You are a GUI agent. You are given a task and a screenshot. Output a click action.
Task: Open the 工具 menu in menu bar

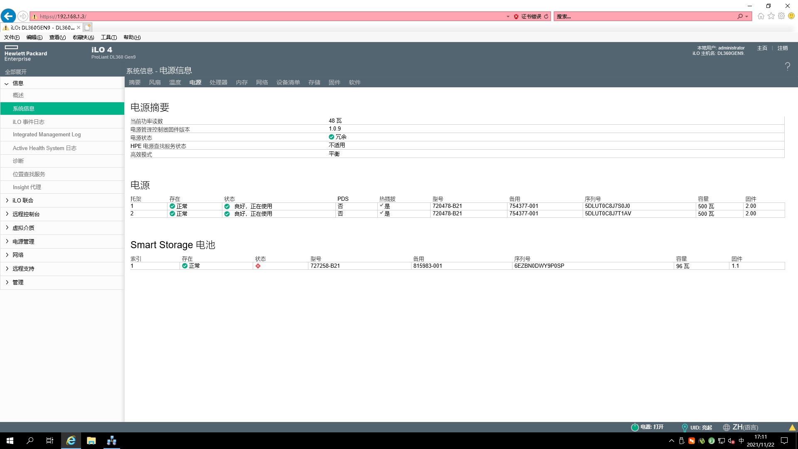click(108, 37)
